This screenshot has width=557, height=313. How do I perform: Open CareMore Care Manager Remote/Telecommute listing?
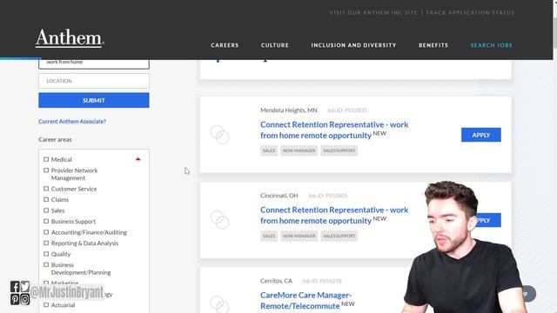tap(305, 300)
